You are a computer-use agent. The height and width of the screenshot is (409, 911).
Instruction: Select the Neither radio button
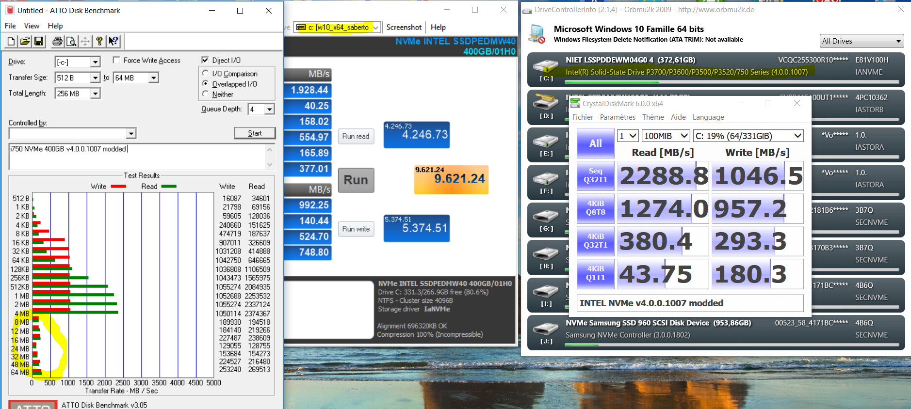tap(205, 94)
